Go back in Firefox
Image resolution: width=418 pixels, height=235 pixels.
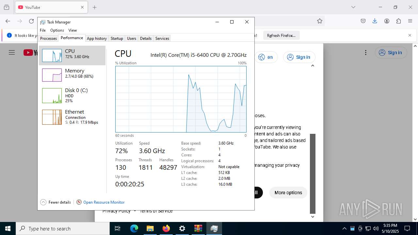(8, 21)
